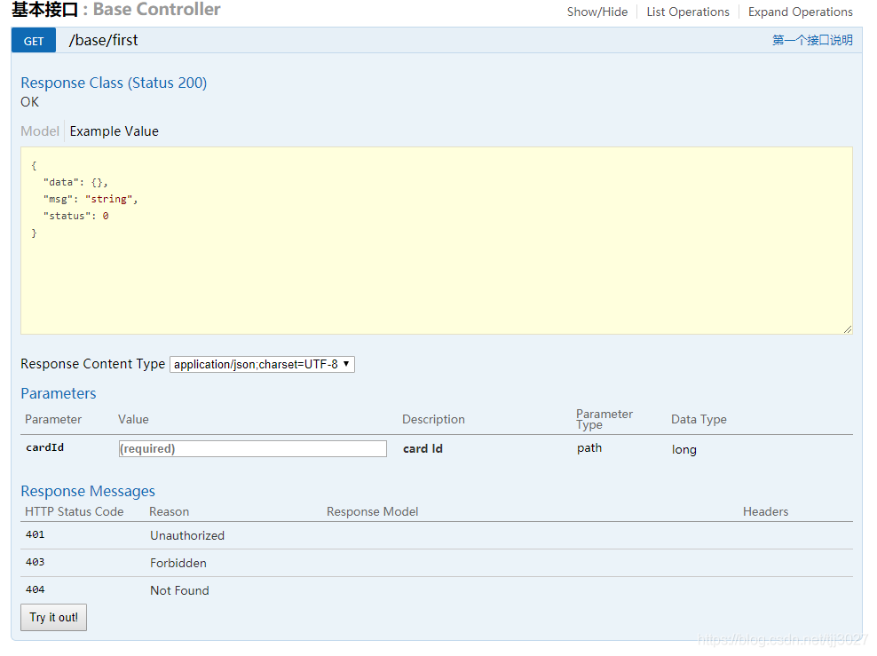
Task: Open the /base/first endpoint path
Action: point(104,40)
